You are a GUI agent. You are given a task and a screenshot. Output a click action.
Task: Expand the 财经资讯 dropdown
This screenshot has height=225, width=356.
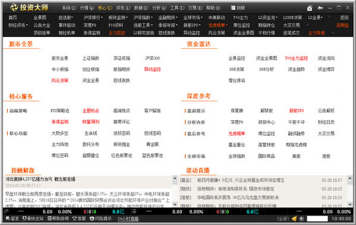(18, 25)
